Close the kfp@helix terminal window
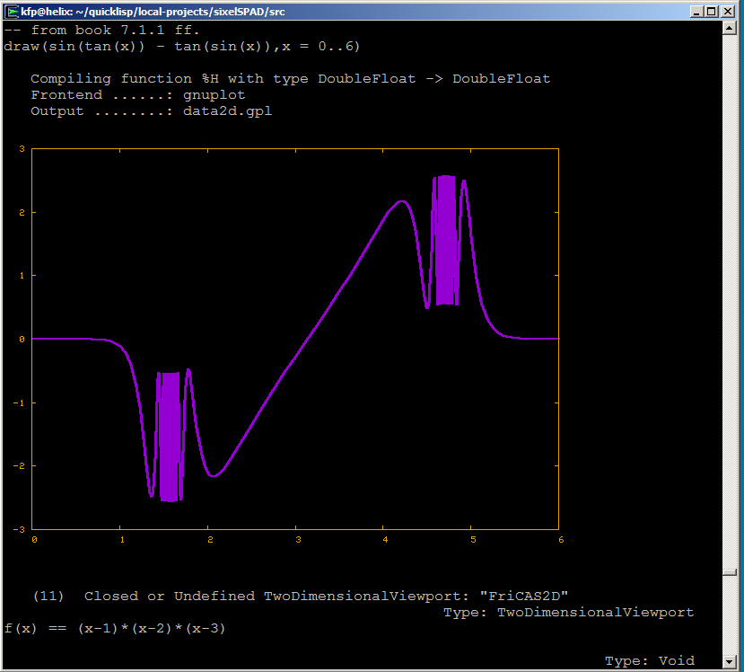 tap(729, 11)
